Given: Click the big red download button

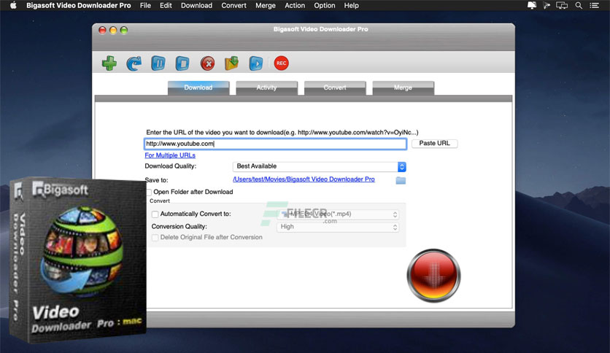Looking at the screenshot, I should (x=433, y=276).
